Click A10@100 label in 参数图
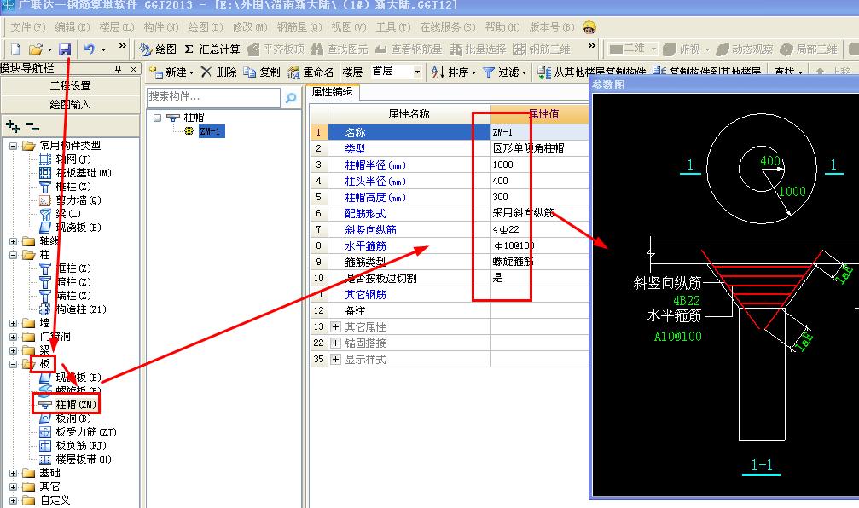 tap(677, 336)
